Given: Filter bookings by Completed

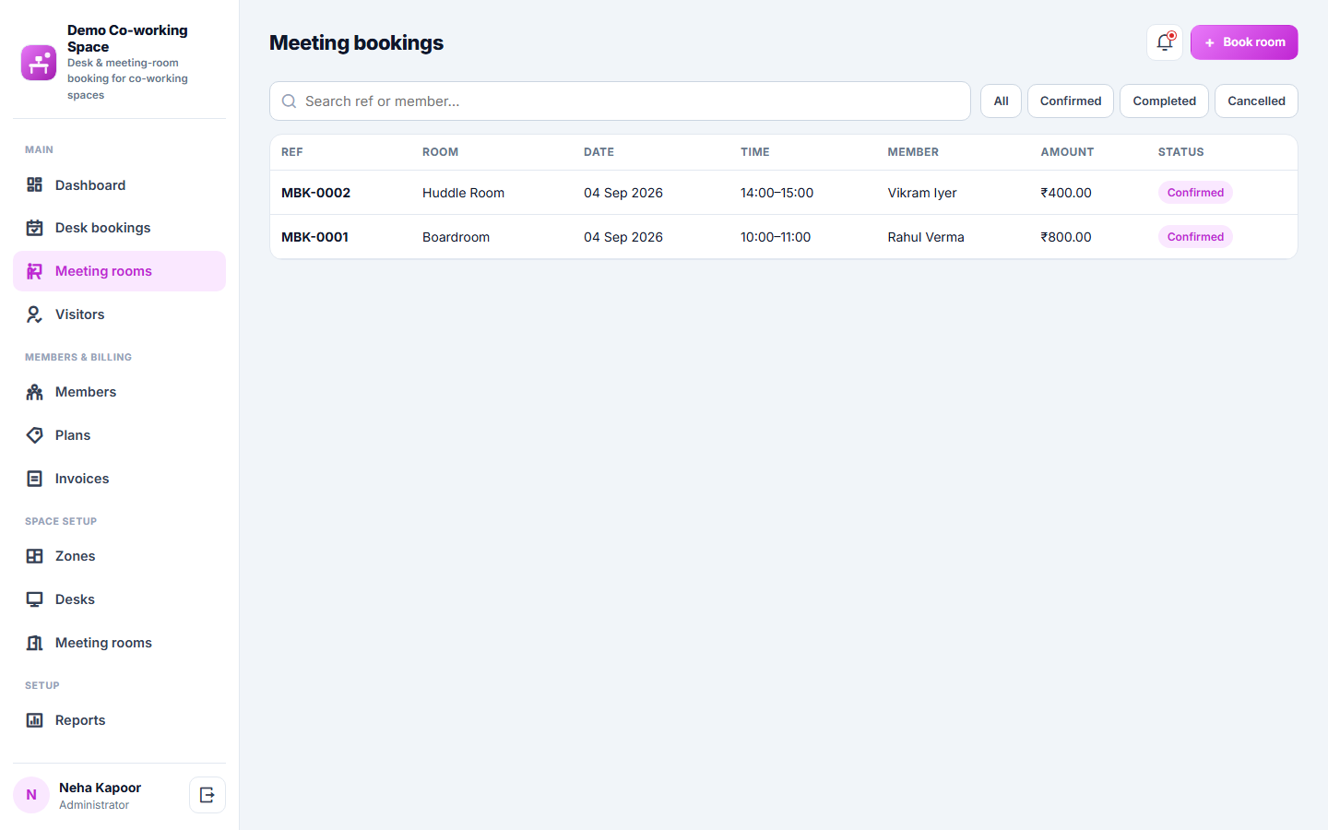Looking at the screenshot, I should click(x=1164, y=101).
